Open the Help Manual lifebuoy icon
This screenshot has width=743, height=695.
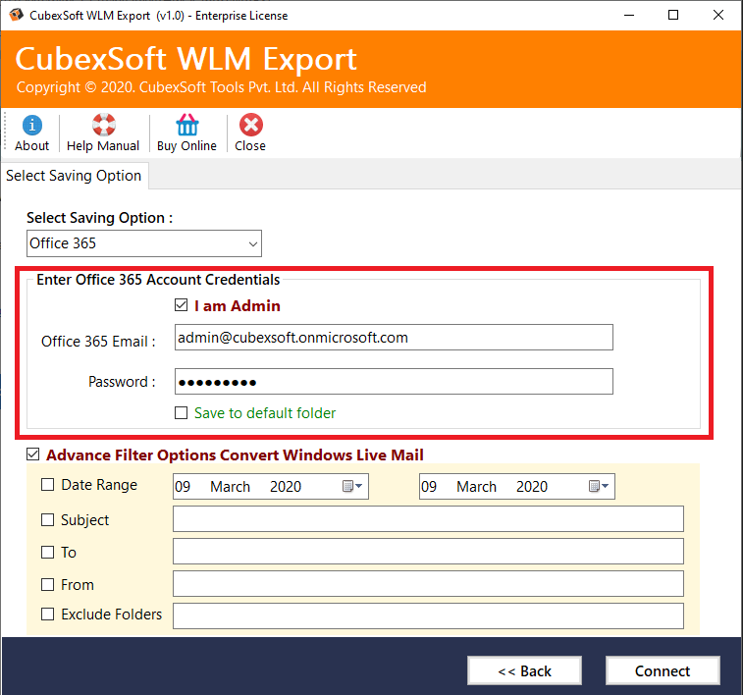coord(103,126)
